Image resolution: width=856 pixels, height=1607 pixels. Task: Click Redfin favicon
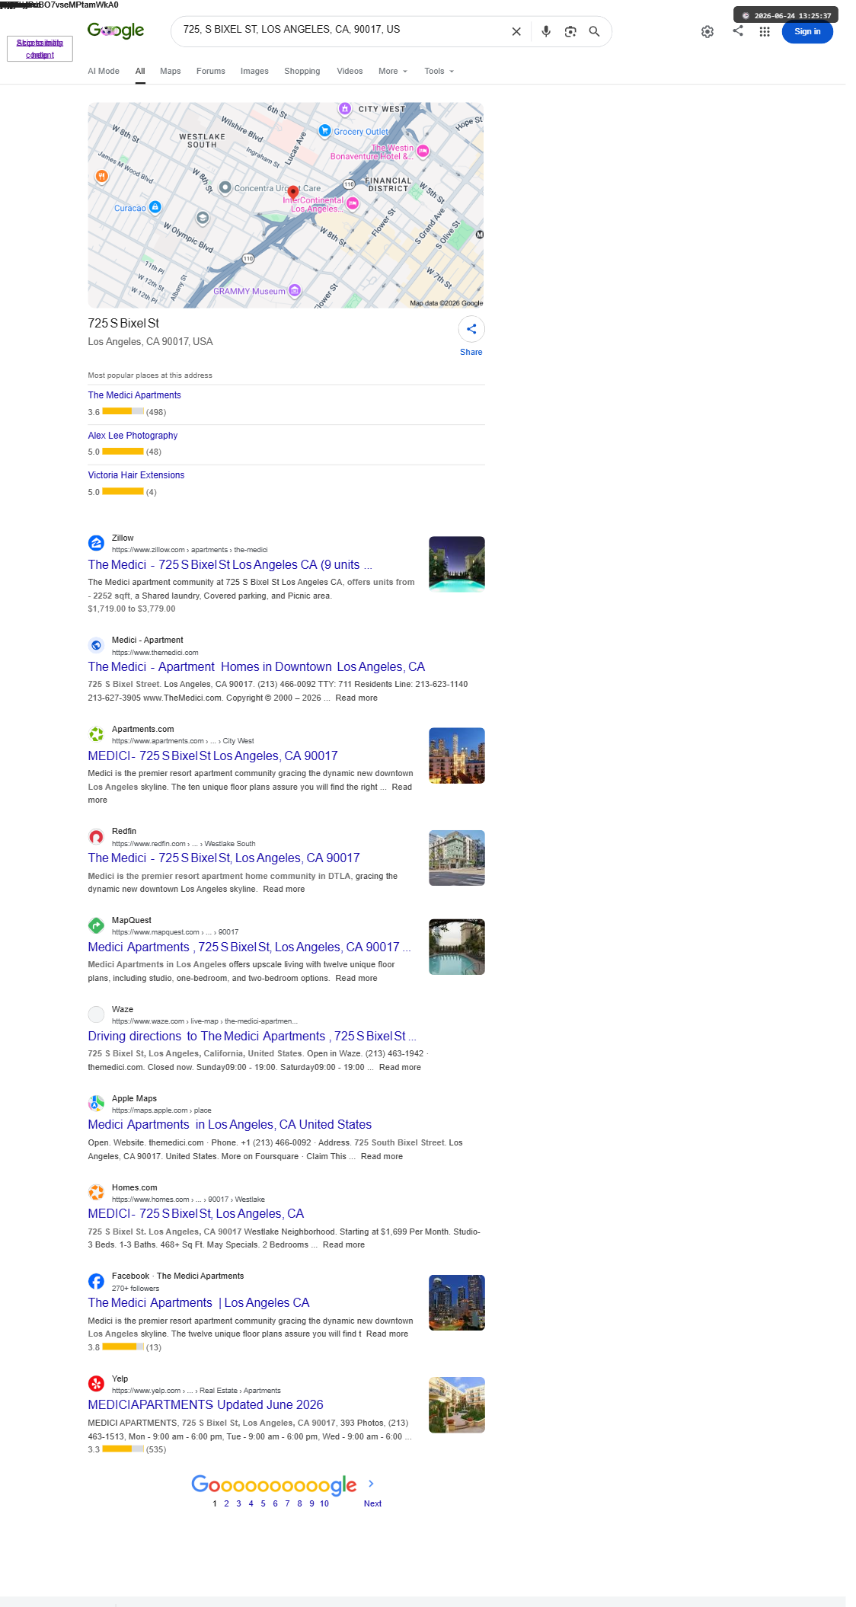tap(96, 836)
